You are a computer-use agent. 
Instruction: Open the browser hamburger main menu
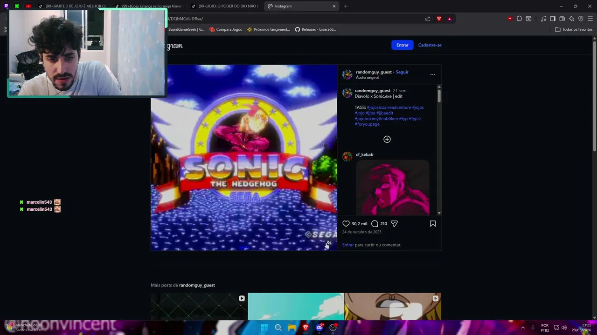coord(590,19)
